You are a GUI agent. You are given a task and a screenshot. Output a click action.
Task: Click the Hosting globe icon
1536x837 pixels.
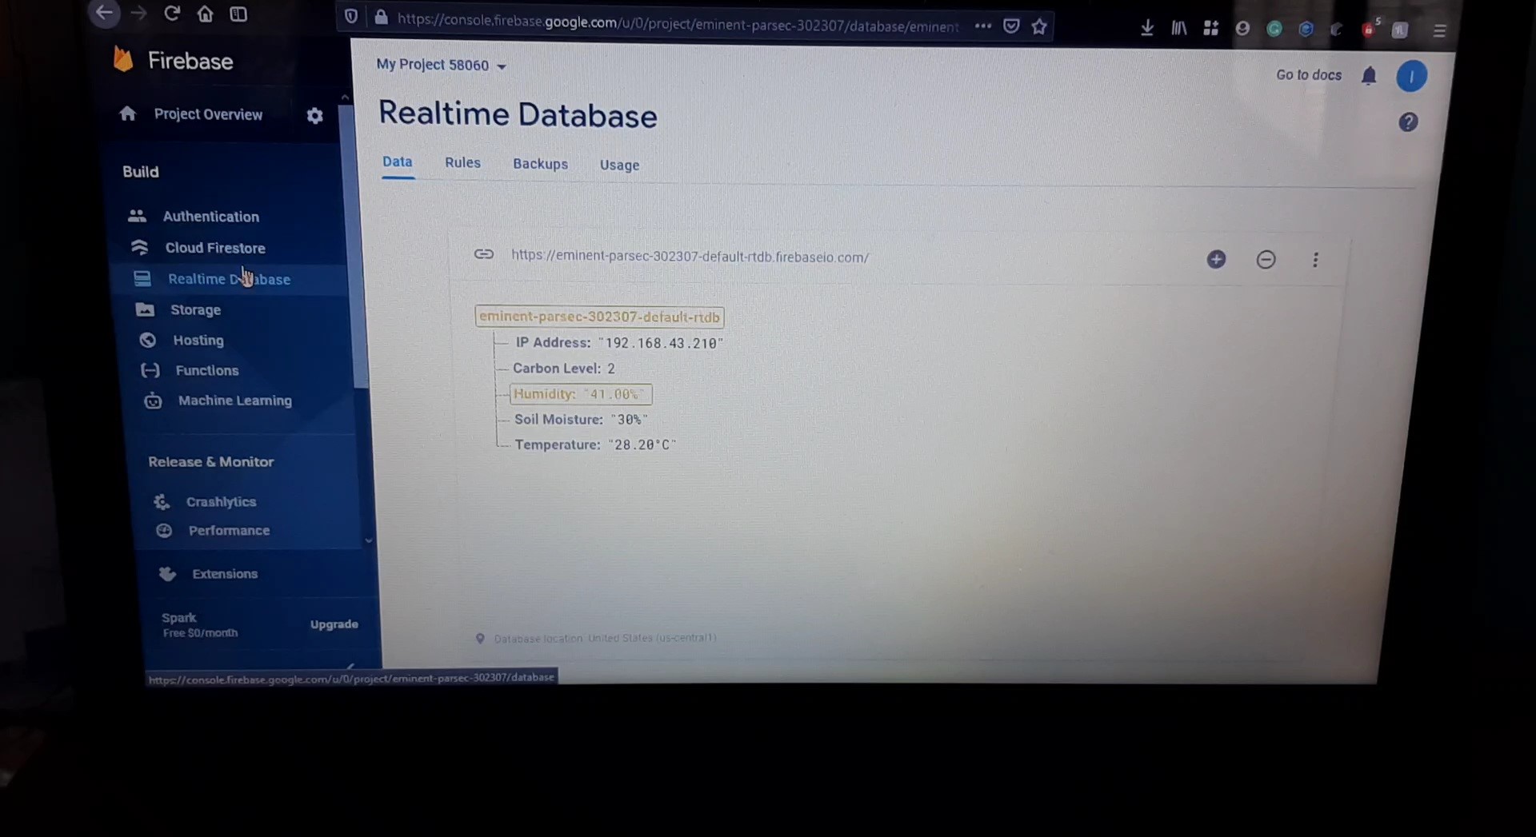coord(148,340)
